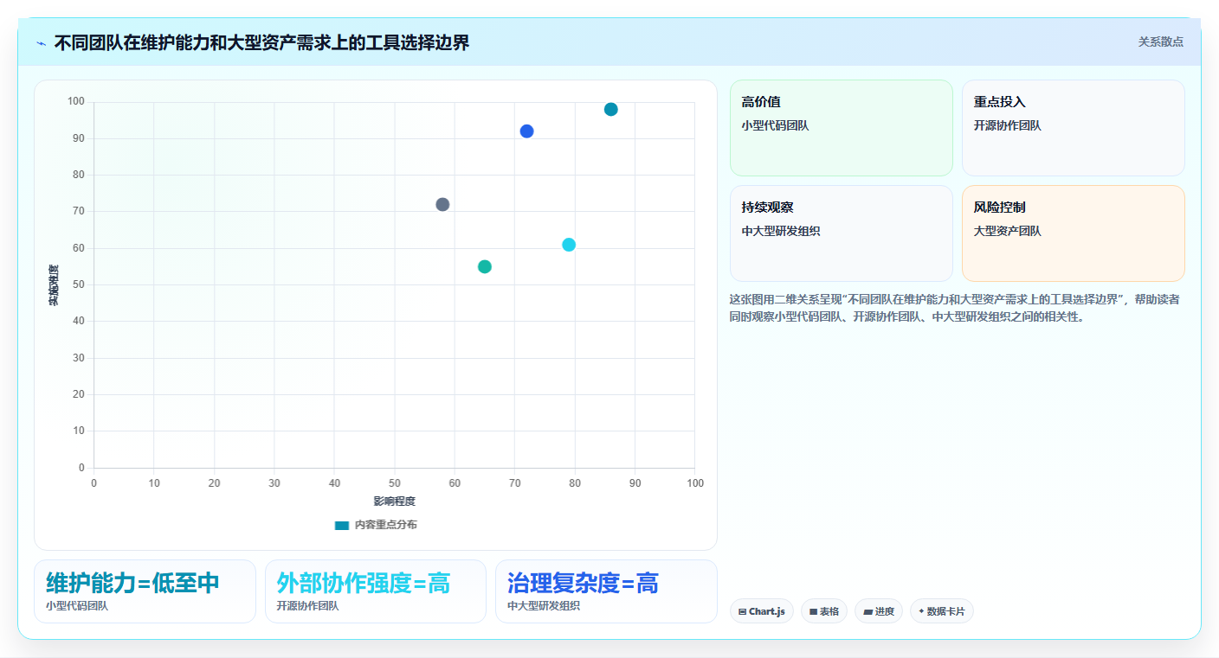The height and width of the screenshot is (658, 1219).
Task: Click the 数据卡片 tag
Action: (942, 611)
